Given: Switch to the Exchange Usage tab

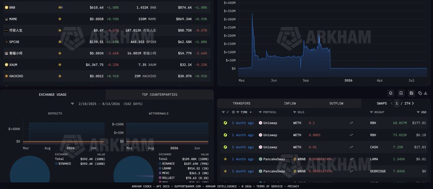Looking at the screenshot, I should point(52,94).
